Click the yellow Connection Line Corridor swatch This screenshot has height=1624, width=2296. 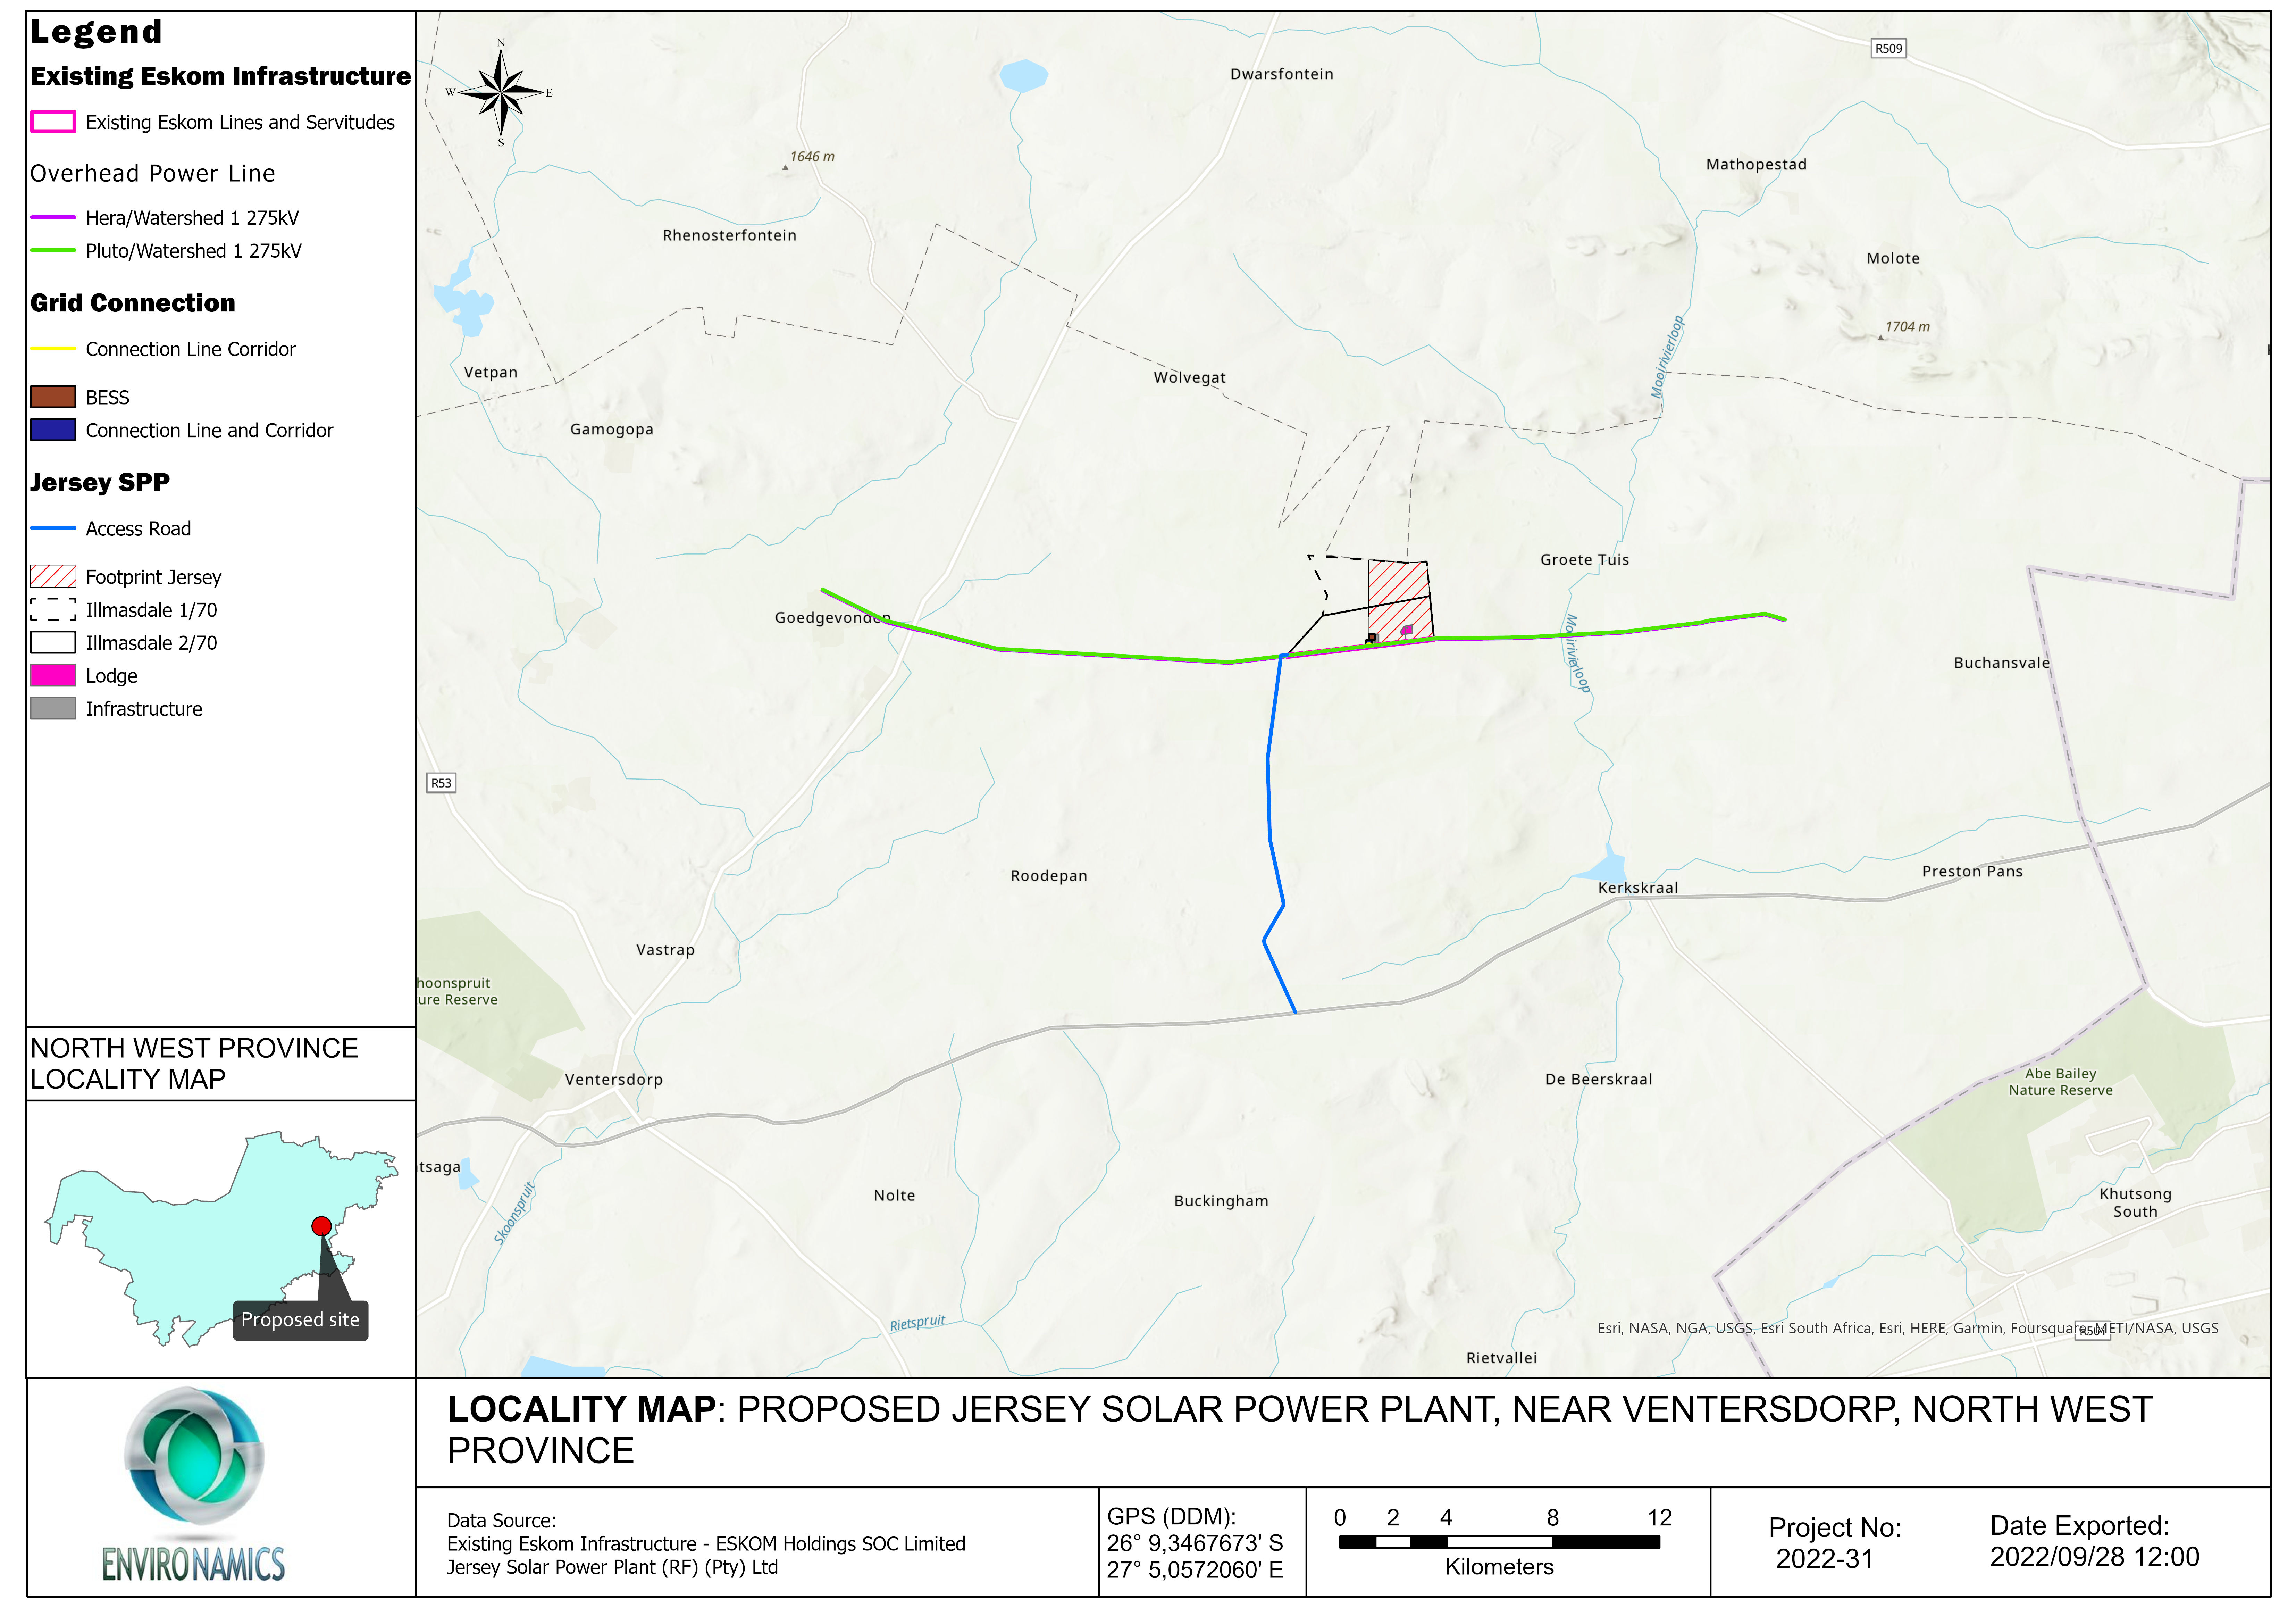pyautogui.click(x=53, y=349)
